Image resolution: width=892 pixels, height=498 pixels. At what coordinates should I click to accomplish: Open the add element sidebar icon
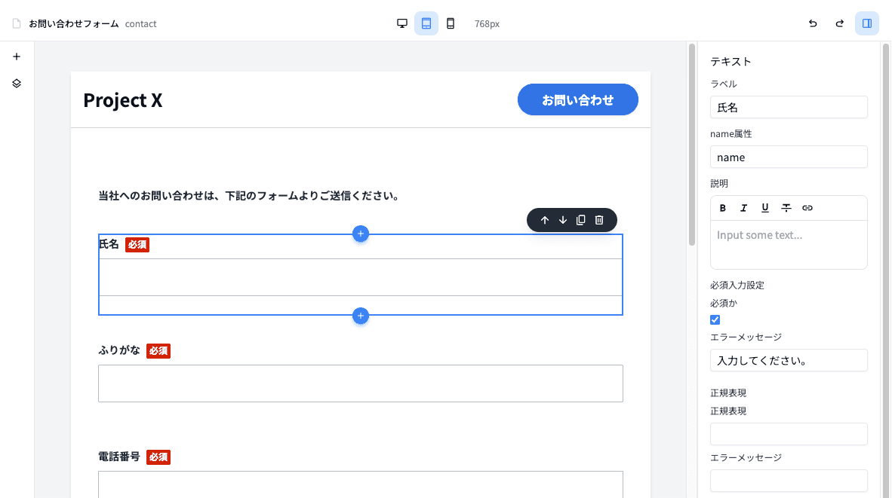tap(16, 56)
